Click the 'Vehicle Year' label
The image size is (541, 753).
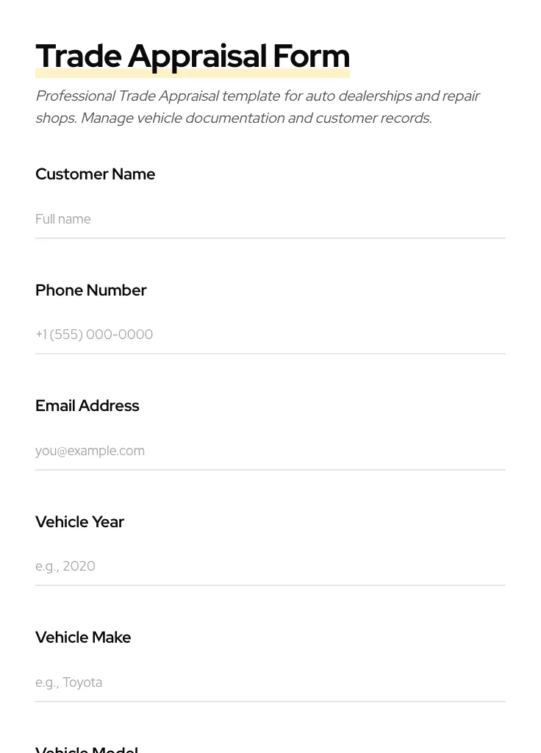(x=79, y=522)
